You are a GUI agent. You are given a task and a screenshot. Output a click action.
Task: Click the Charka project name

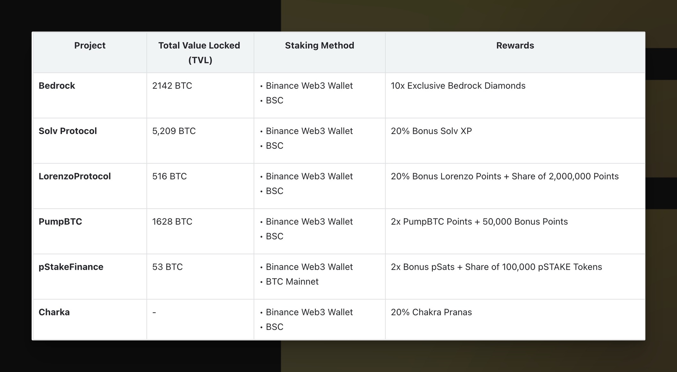coord(54,312)
